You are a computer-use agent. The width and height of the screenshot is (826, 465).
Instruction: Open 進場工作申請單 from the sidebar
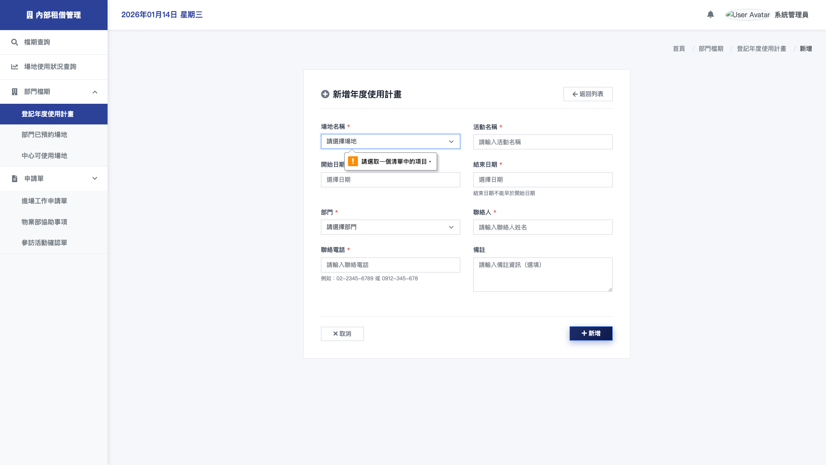(x=44, y=201)
